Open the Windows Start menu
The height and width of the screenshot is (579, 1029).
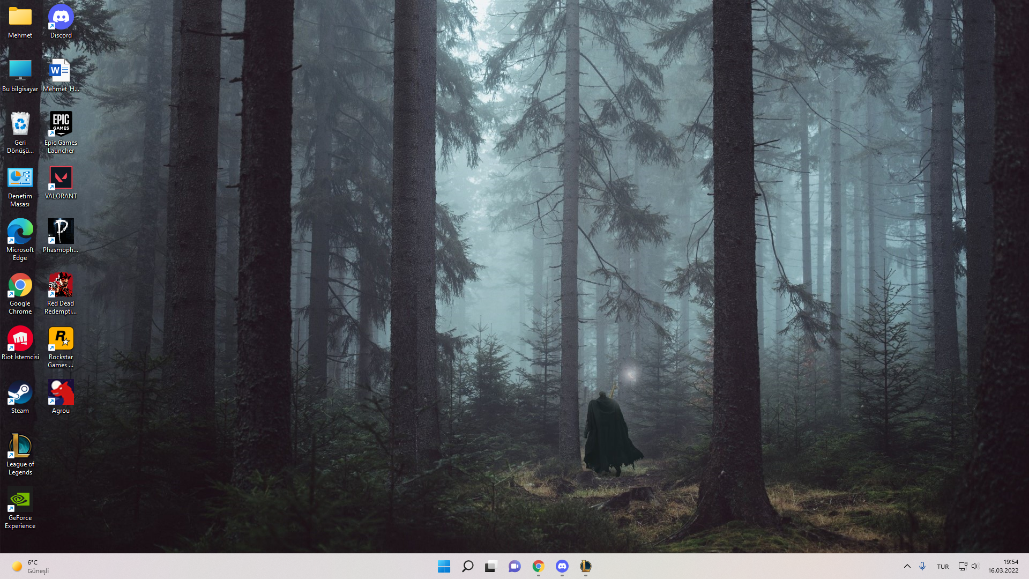click(444, 566)
